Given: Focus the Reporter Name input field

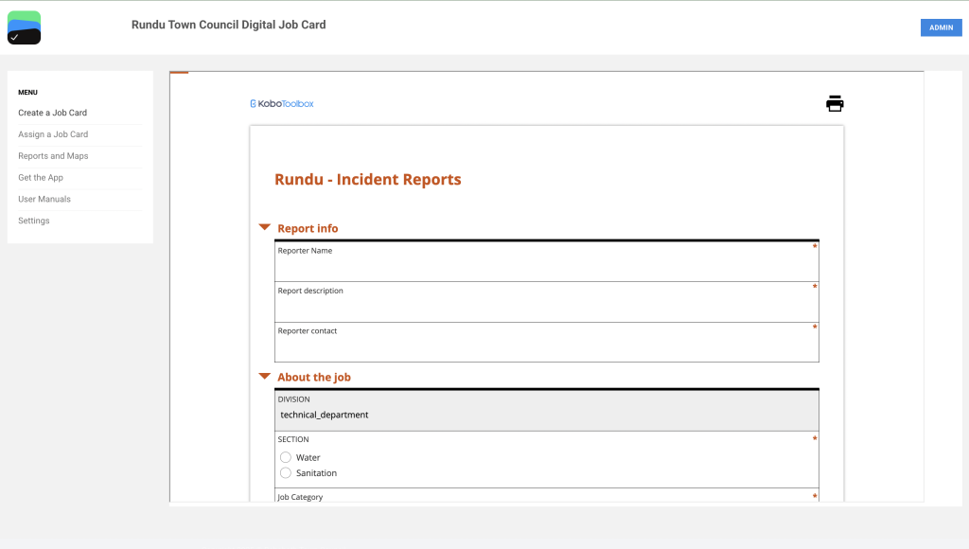Looking at the screenshot, I should click(x=546, y=269).
